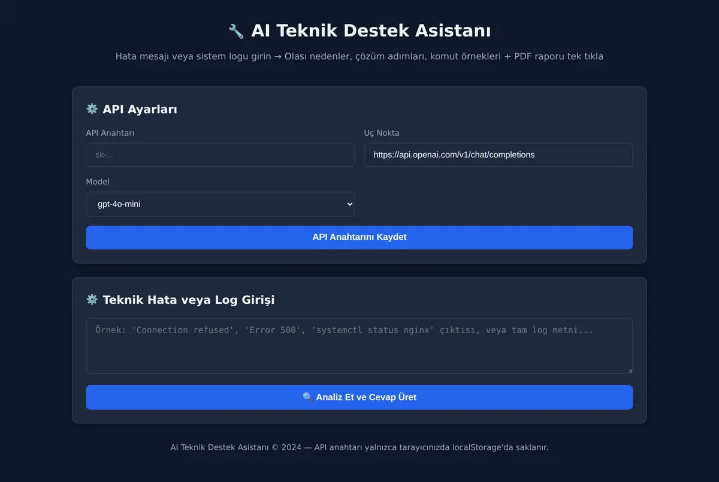Click the footer text about localStorage
The width and height of the screenshot is (719, 482).
tap(359, 447)
